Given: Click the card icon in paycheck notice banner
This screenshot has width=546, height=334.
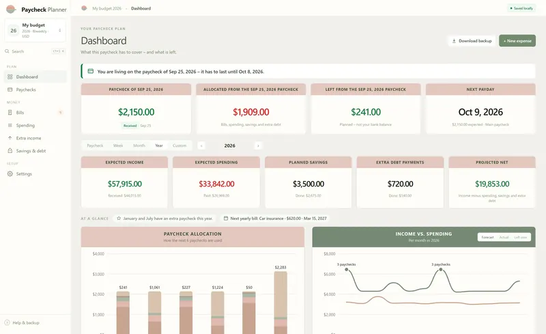Looking at the screenshot, I should (91, 71).
